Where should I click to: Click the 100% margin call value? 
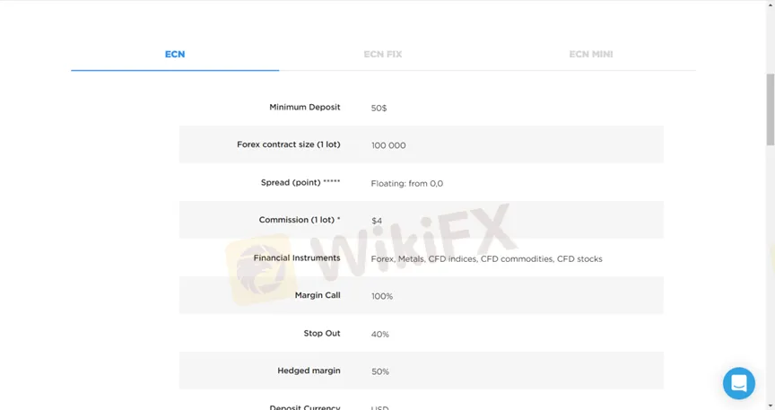point(381,297)
